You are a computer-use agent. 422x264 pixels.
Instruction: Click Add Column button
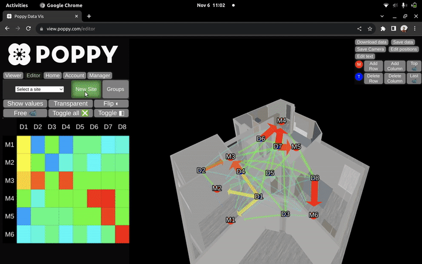[x=394, y=66]
